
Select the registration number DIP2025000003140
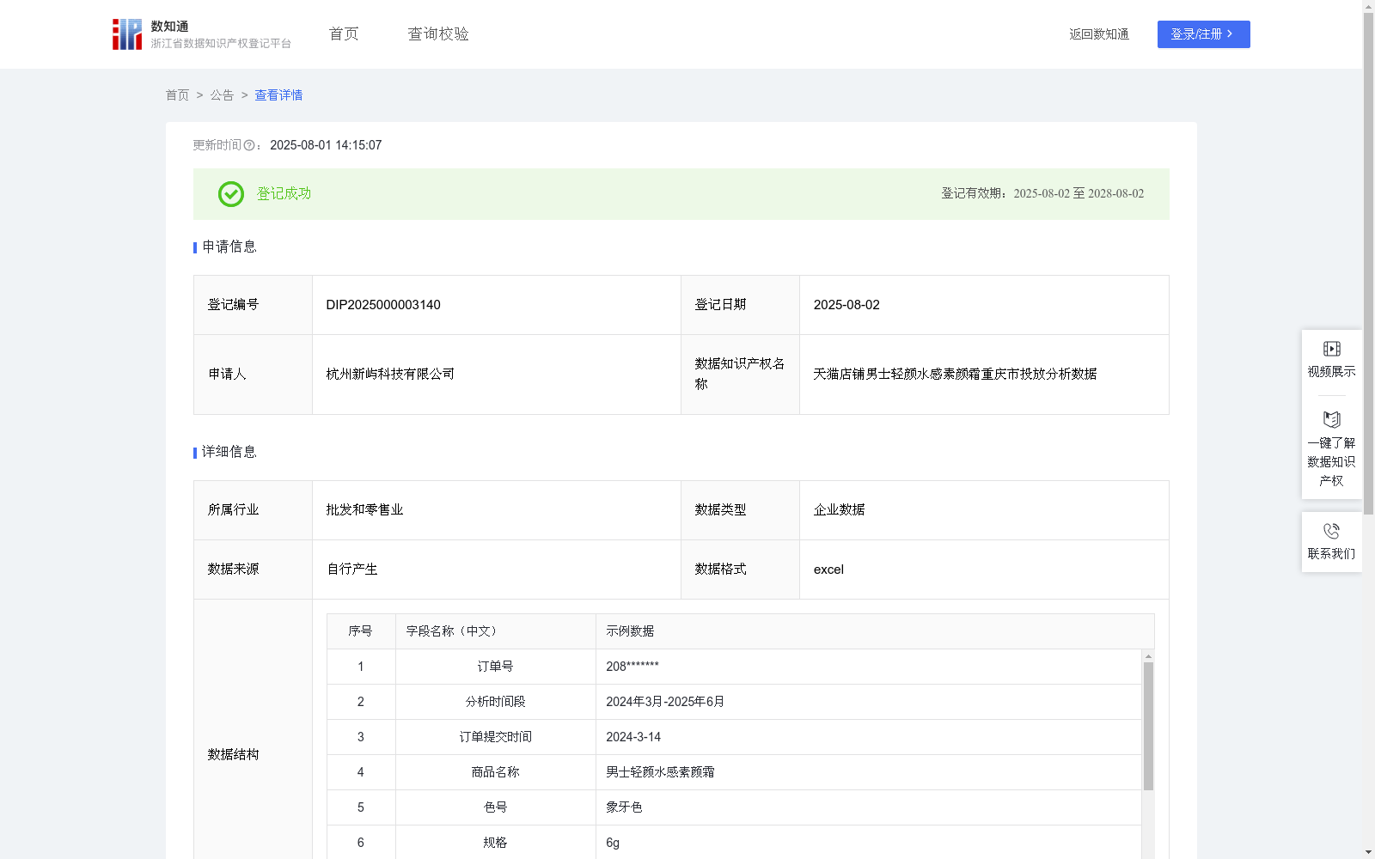pos(383,305)
